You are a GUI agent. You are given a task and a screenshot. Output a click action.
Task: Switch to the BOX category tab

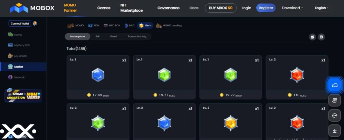(94, 25)
